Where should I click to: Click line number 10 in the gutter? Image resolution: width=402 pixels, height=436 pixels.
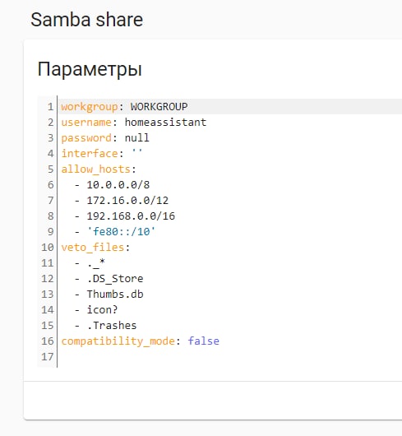pyautogui.click(x=48, y=247)
